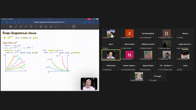Screen dimensions: 196x110
Task: Select shifa canitra participant tile
Action: pos(111,66)
